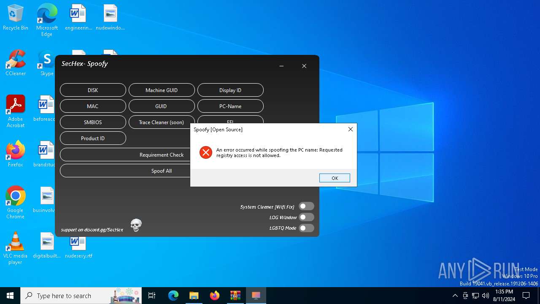Select the digitalbuilt... image file icon
The image size is (540, 304).
(47, 246)
